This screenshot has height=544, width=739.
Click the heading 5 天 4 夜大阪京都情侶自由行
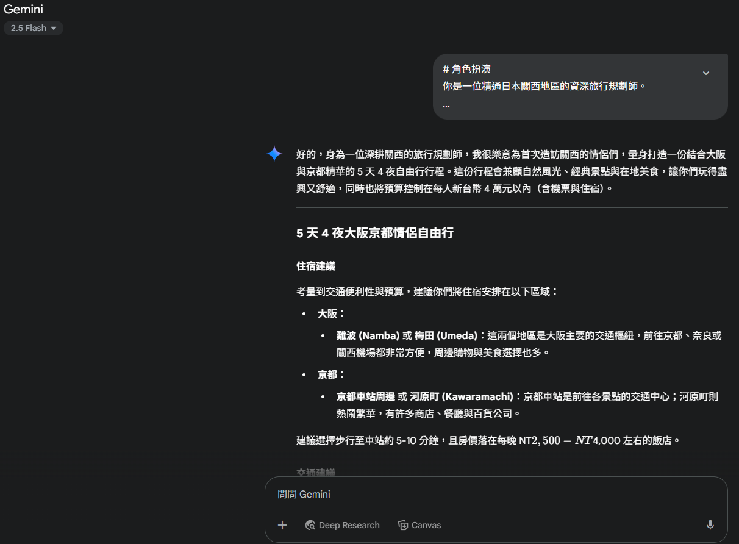pos(374,233)
